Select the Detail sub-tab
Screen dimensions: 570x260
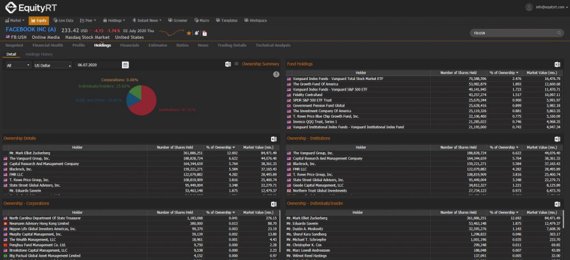[x=11, y=54]
